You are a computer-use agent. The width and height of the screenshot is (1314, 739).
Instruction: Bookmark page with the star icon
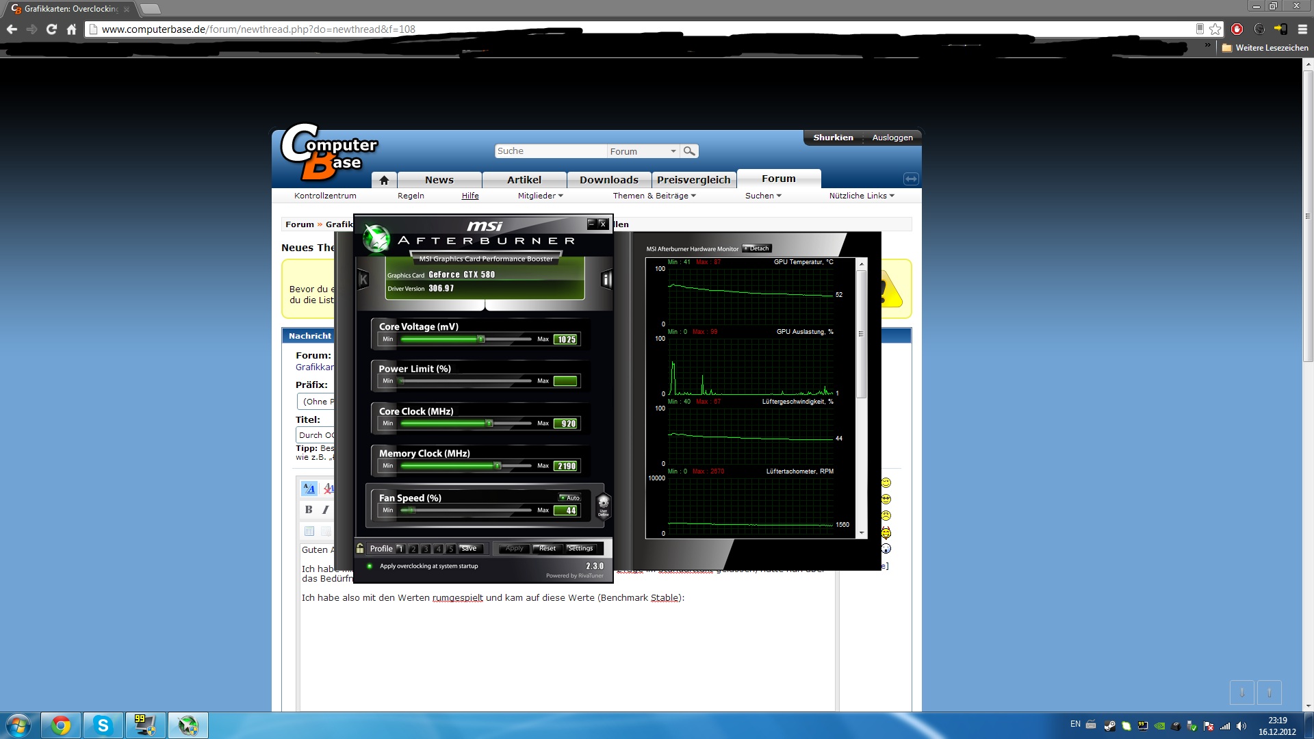point(1215,29)
